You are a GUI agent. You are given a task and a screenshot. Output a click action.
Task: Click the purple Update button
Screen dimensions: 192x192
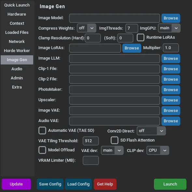[16, 184]
